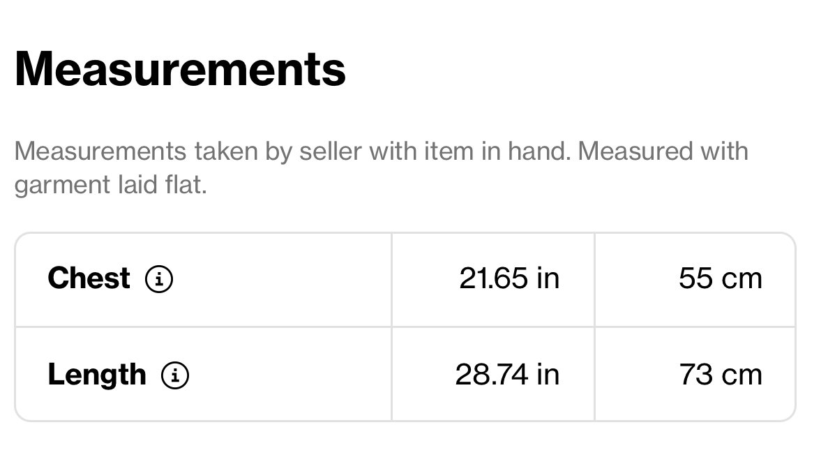The image size is (828, 471).
Task: Click the 55 cm chest value
Action: coord(721,278)
